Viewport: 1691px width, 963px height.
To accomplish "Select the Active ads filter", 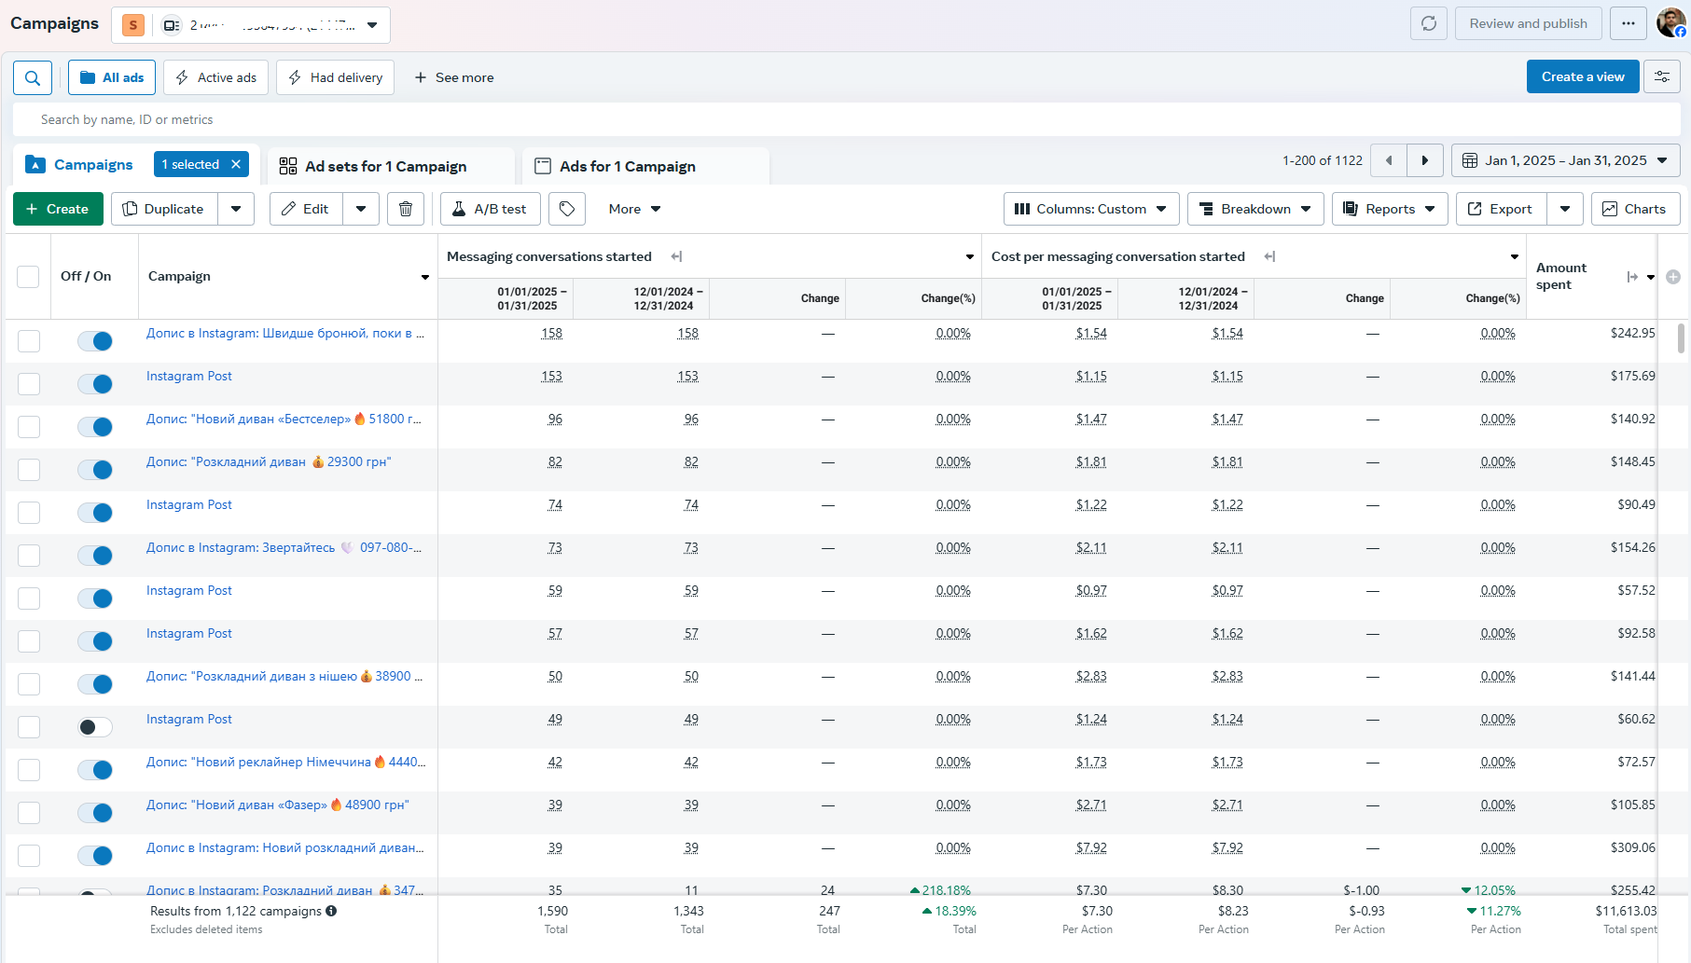I will pyautogui.click(x=215, y=77).
